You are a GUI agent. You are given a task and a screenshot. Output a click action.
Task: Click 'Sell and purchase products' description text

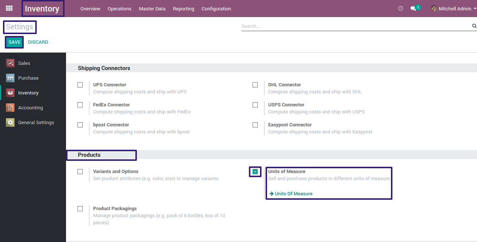(329, 179)
